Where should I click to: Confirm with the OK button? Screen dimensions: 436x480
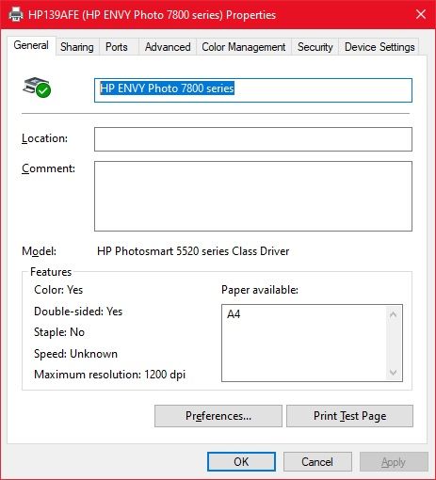tap(241, 462)
